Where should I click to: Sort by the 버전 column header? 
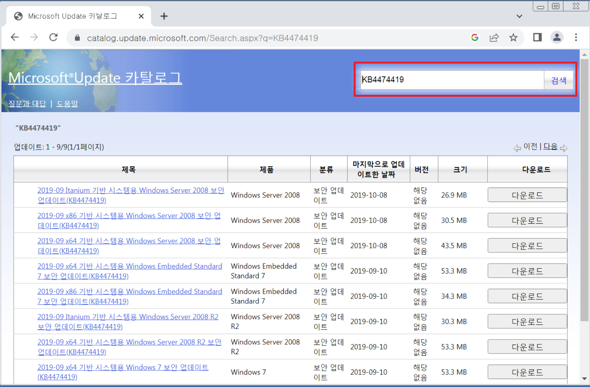click(x=422, y=169)
